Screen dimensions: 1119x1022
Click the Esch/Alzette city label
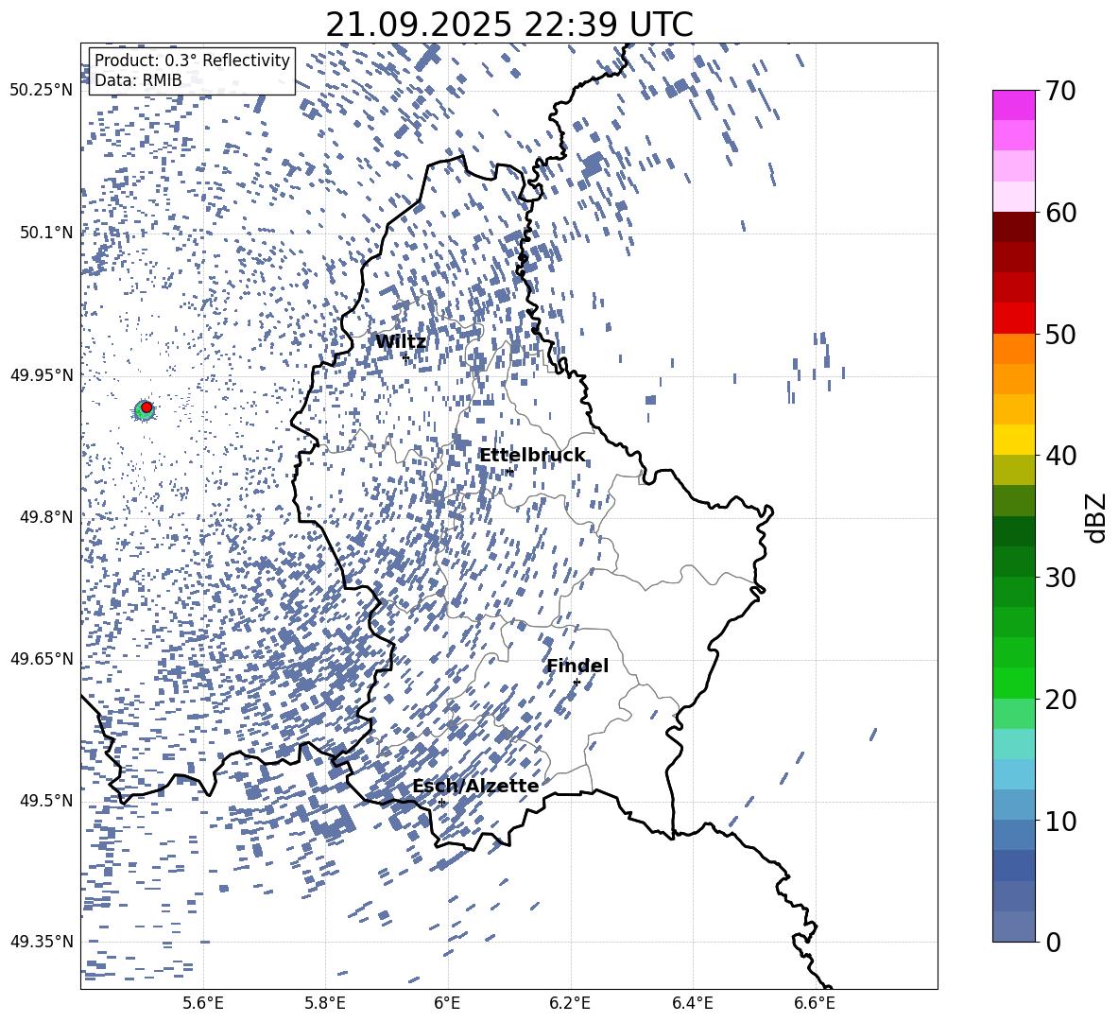[475, 787]
